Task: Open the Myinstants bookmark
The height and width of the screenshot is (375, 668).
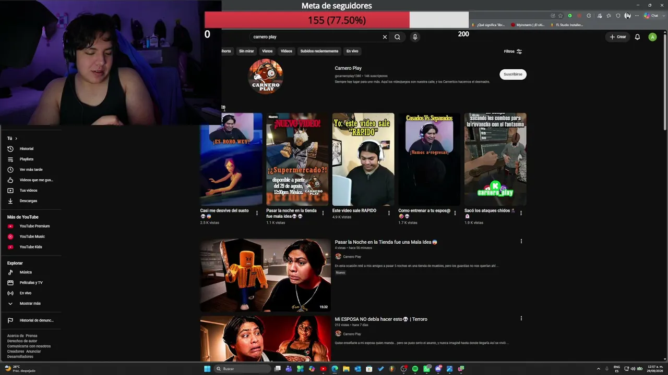Action: click(528, 25)
